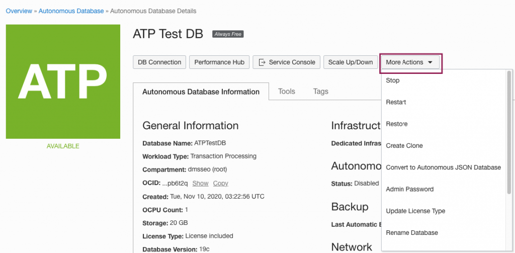This screenshot has height=253, width=515.
Task: Click the created date value
Action: [x=217, y=197]
